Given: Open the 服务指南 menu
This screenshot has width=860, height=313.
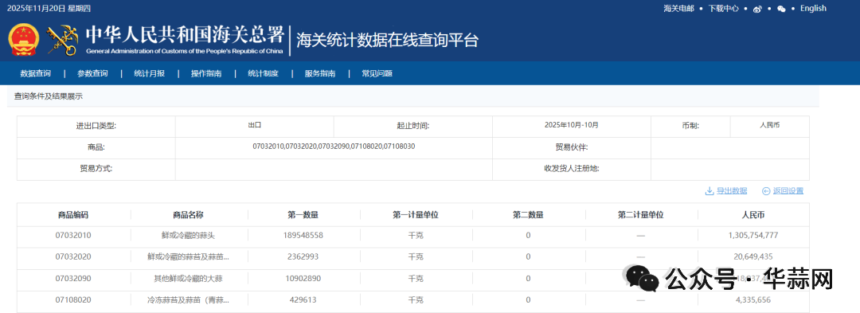Looking at the screenshot, I should coord(320,73).
